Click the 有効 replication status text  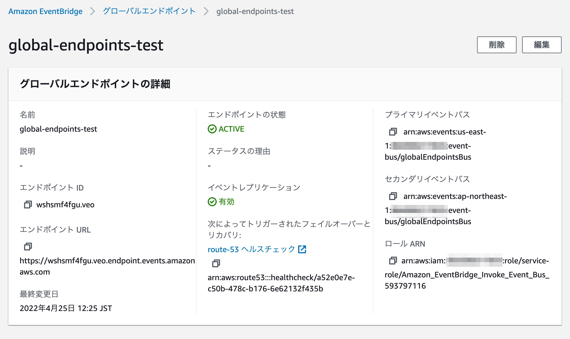[226, 202]
